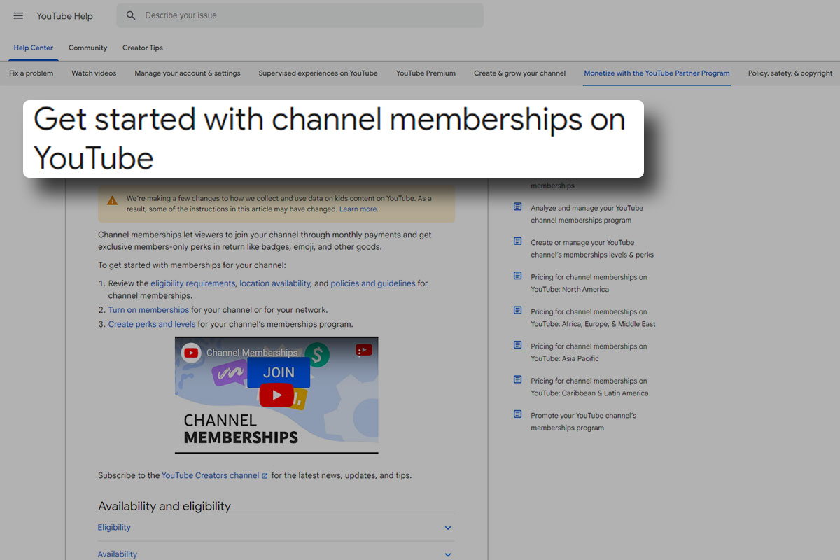840x560 pixels.
Task: Switch to the Community tab
Action: 87,48
